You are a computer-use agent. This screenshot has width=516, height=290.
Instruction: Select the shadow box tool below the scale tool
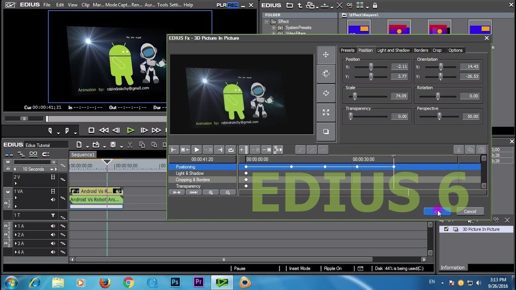(x=326, y=132)
